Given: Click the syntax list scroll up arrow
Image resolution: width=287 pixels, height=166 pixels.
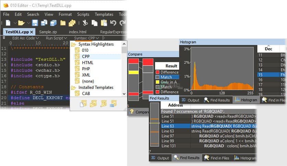Looking at the screenshot, I should (124, 44).
